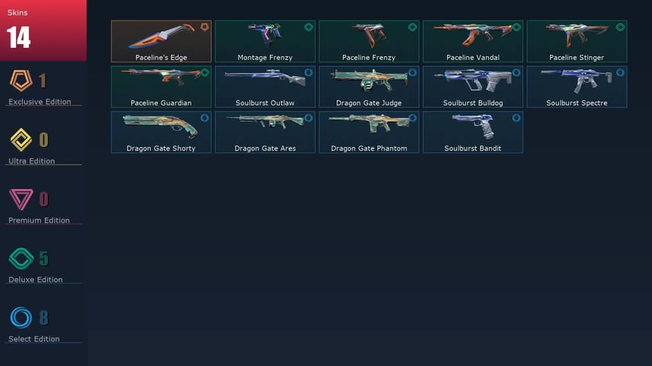The width and height of the screenshot is (652, 366).
Task: Click tier badge on Paceline's Edge card
Action: [204, 27]
